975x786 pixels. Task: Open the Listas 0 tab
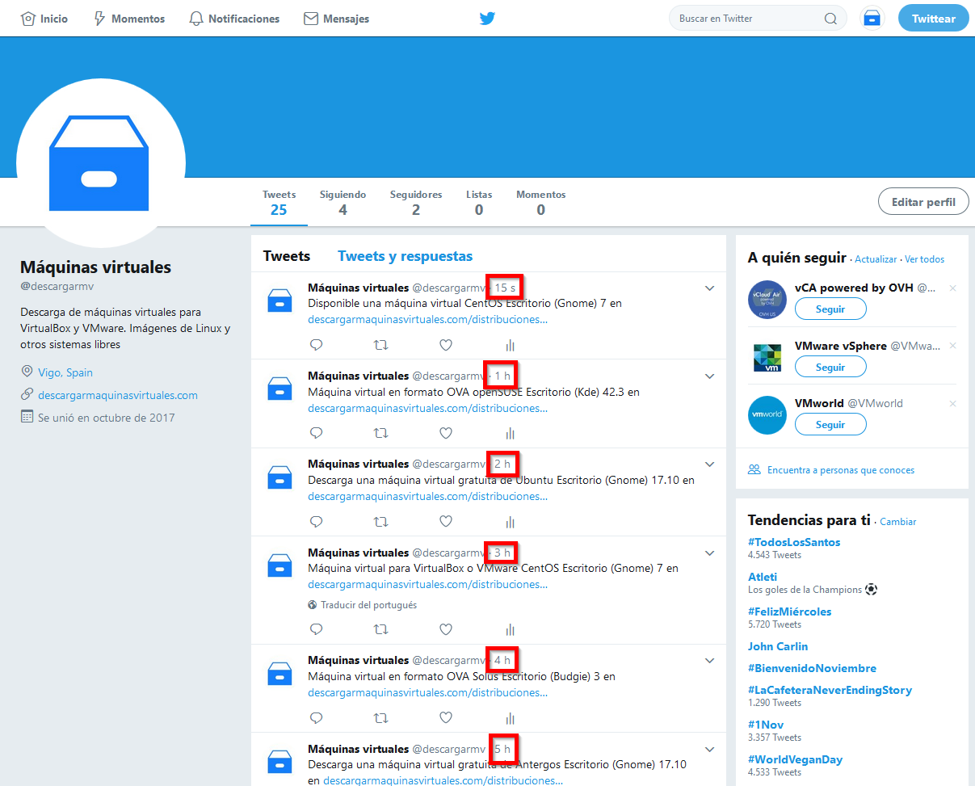479,204
